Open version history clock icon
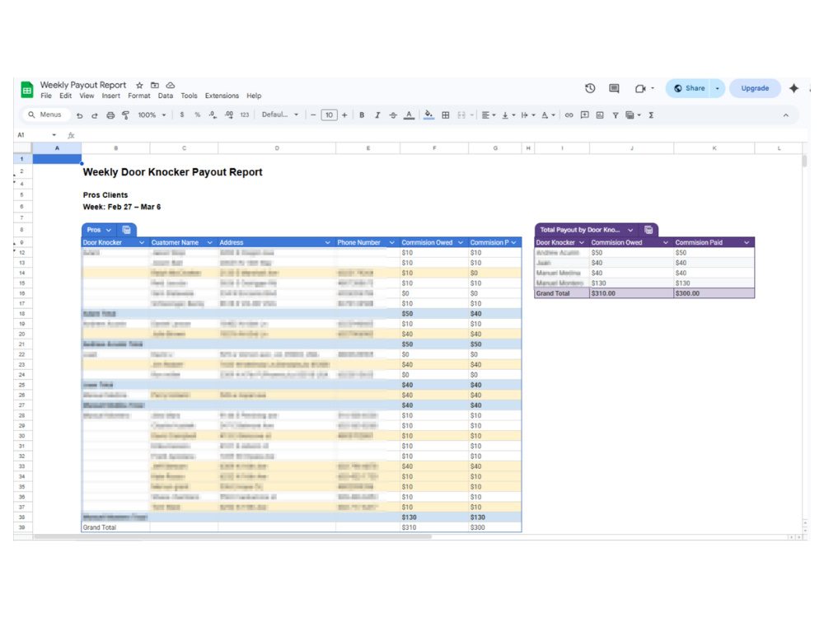The height and width of the screenshot is (618, 824). [590, 88]
